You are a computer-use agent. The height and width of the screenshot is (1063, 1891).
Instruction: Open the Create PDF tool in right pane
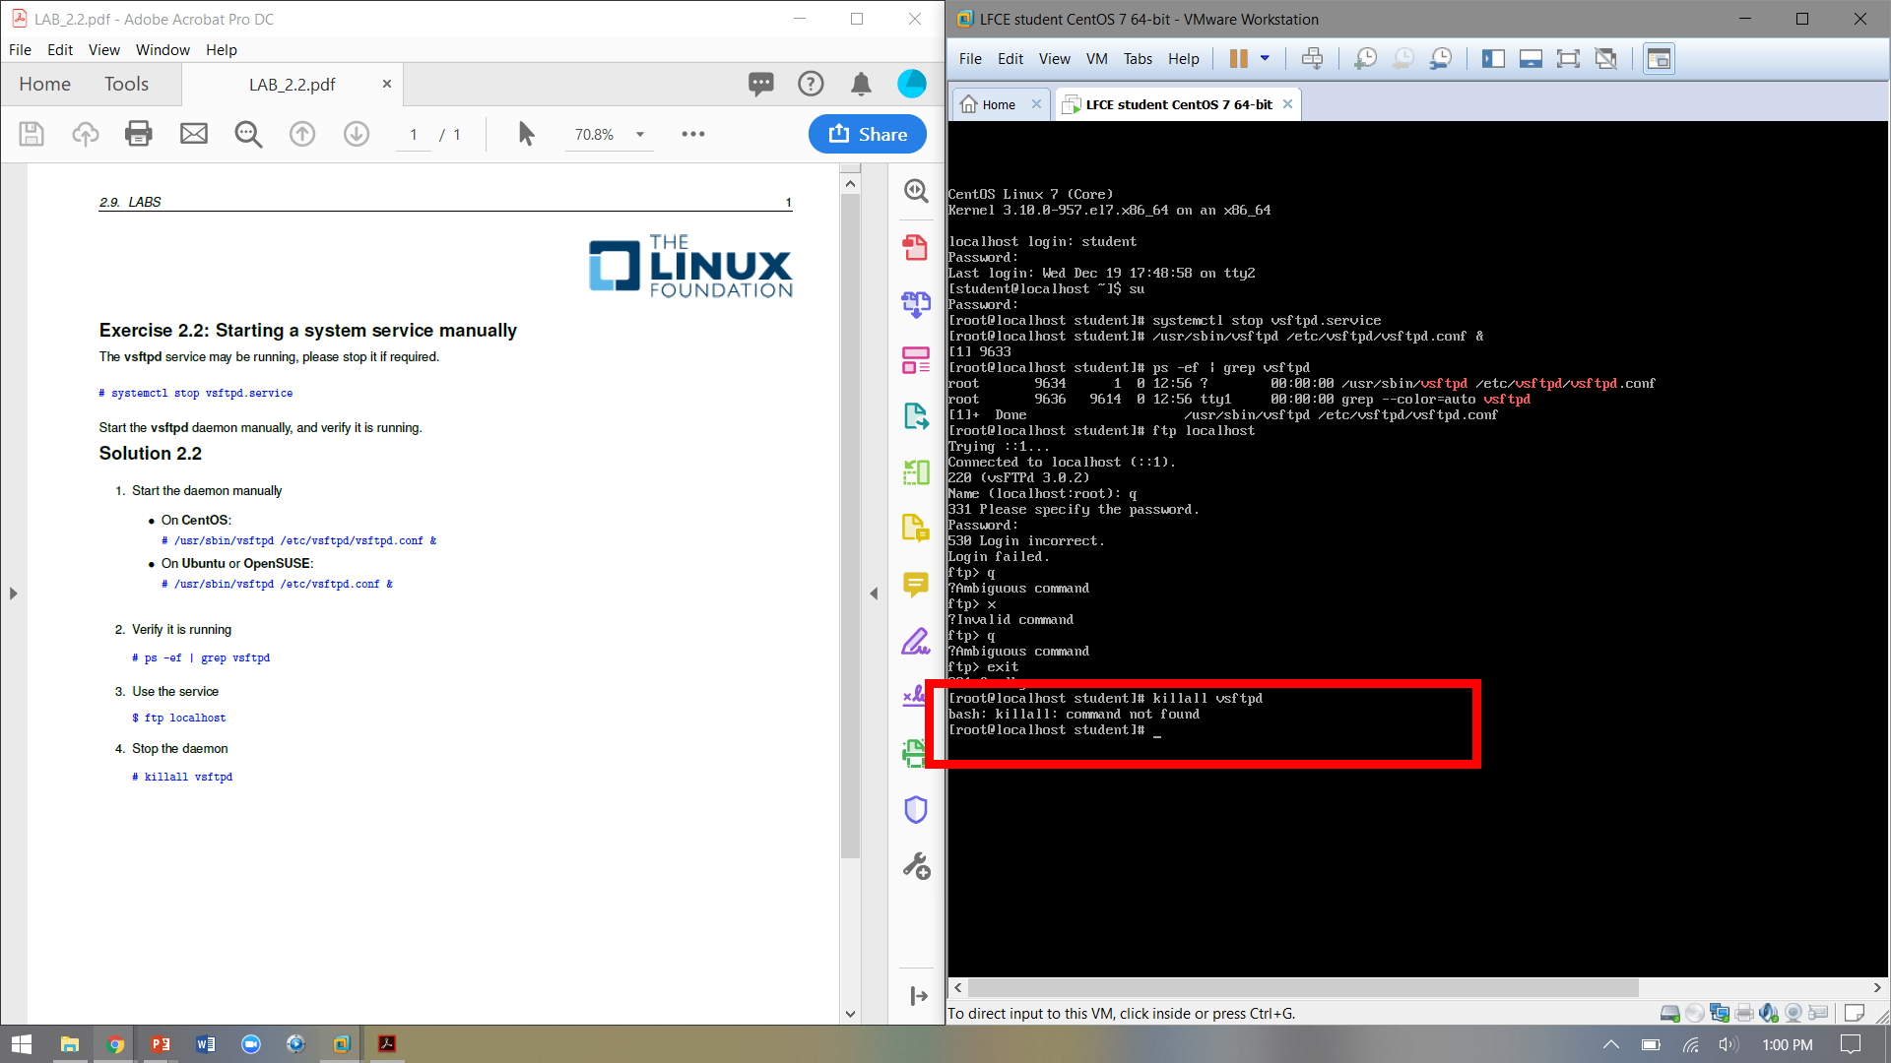(x=916, y=247)
